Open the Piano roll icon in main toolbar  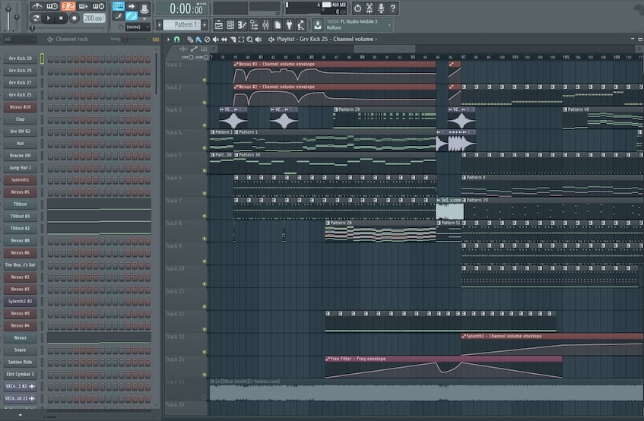click(x=242, y=25)
